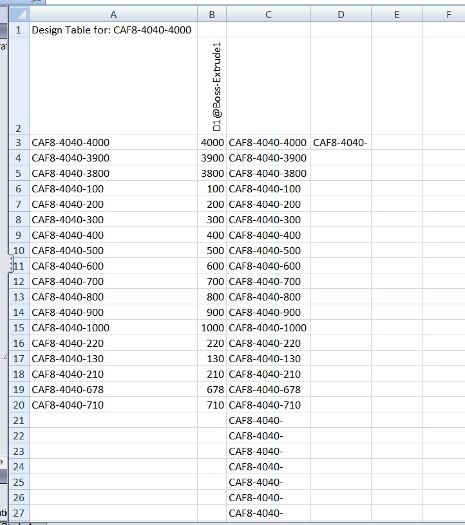The image size is (465, 525).
Task: Click cell B6 value 100
Action: [212, 189]
